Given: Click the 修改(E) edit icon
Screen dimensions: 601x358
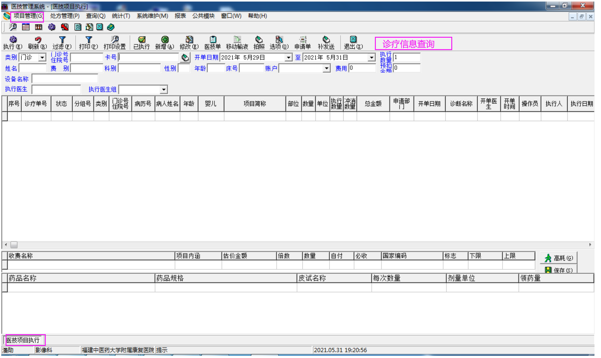Looking at the screenshot, I should (189, 42).
